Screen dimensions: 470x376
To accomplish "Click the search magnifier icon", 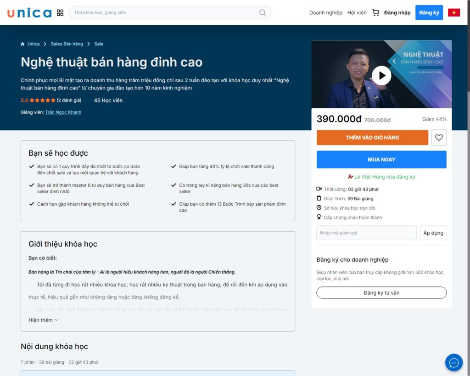I will pyautogui.click(x=263, y=13).
